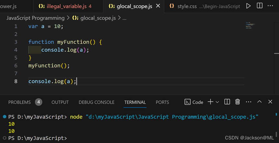Create a new terminal with plus icon
This screenshot has width=279, height=143.
click(210, 102)
